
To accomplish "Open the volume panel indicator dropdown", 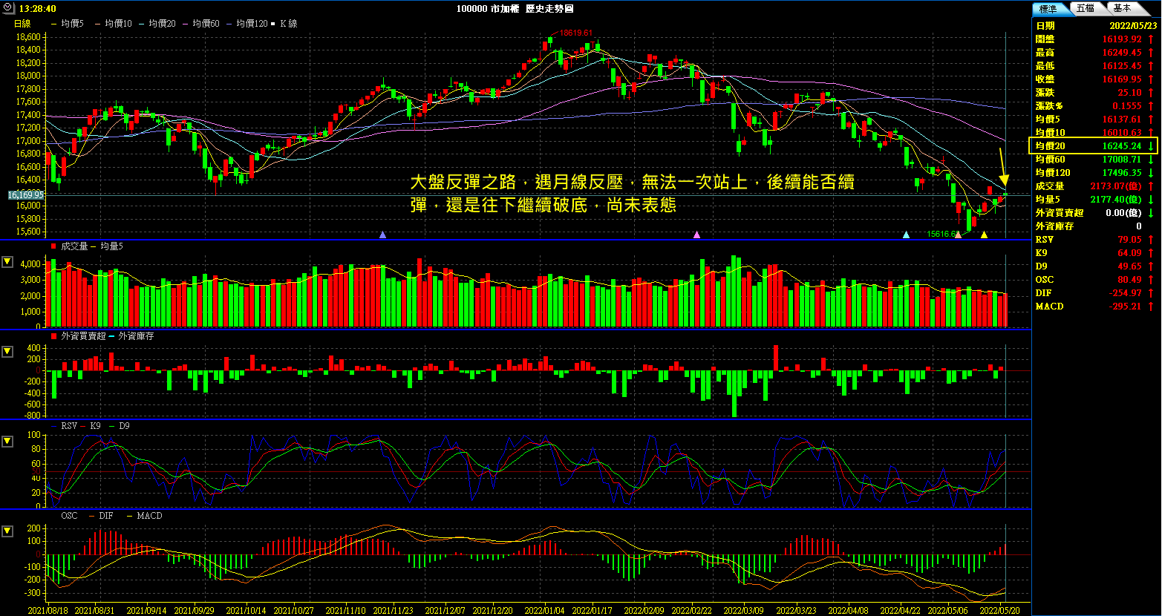I will (x=7, y=261).
